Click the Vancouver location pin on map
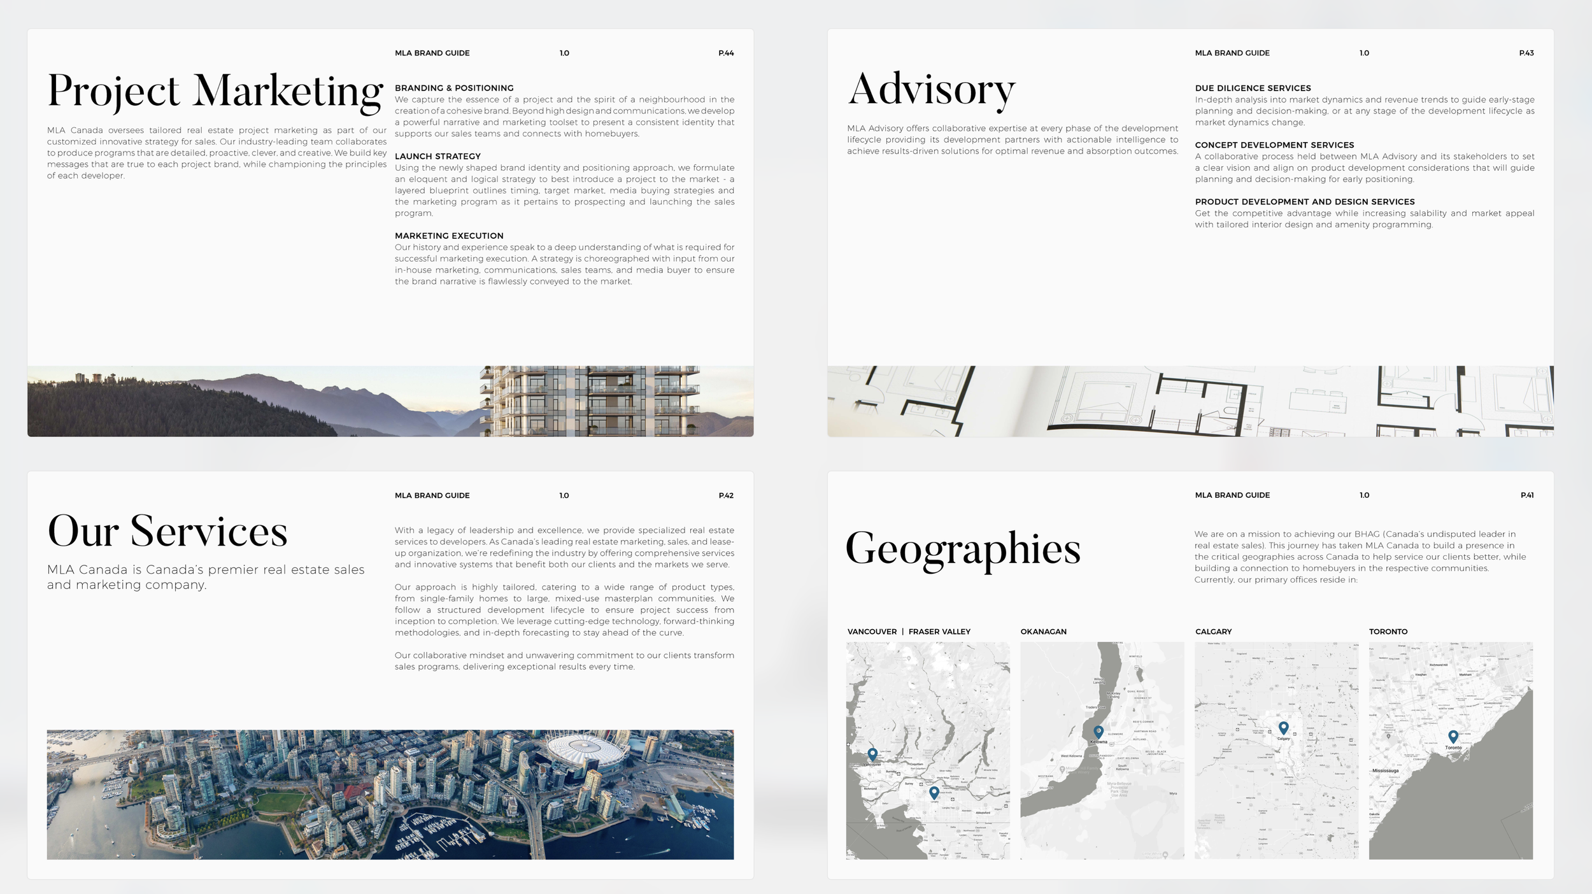 (872, 755)
